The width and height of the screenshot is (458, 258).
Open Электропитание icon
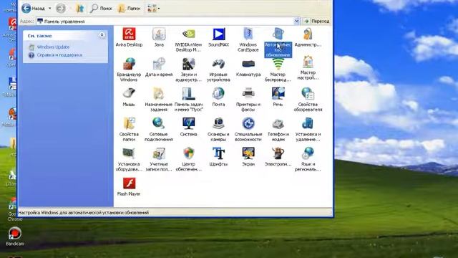click(278, 157)
